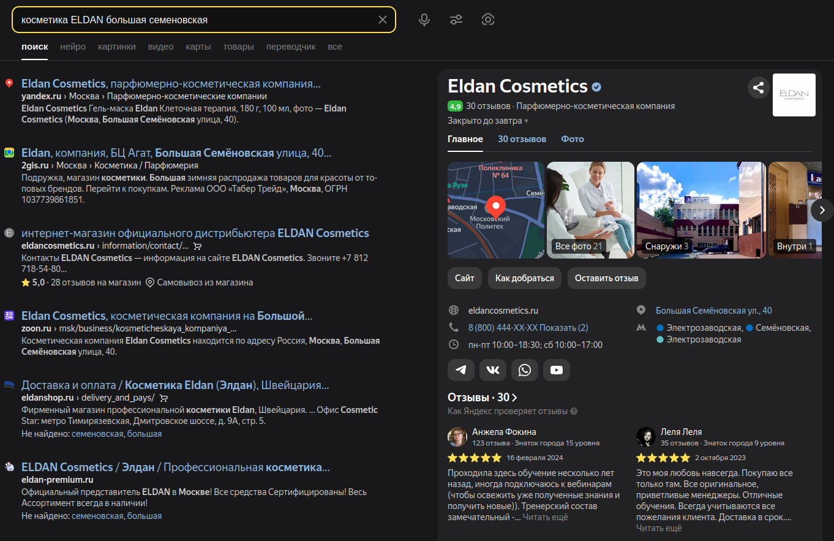Expand Леля Леля review with 'Читать ещё'
Screen dimensions: 834x541
[x=659, y=528]
